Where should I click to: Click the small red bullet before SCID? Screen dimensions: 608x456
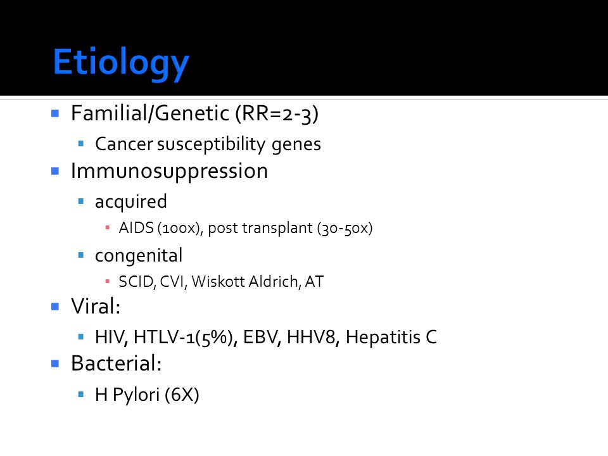pyautogui.click(x=108, y=281)
